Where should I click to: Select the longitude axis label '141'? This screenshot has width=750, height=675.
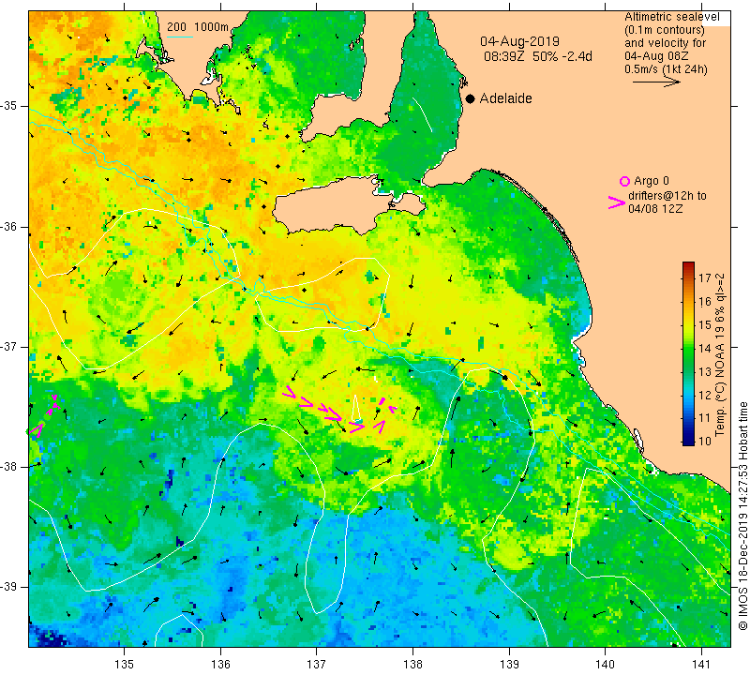pos(701,665)
